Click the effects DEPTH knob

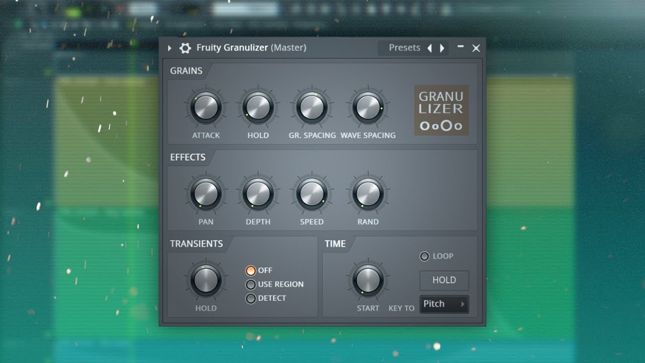point(258,194)
